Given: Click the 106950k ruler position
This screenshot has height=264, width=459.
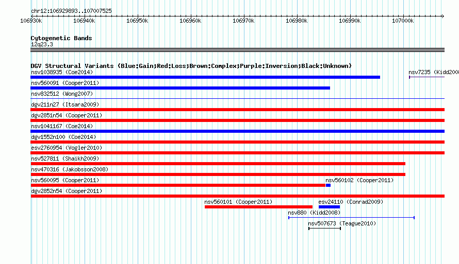Looking at the screenshot, I should click(x=137, y=21).
